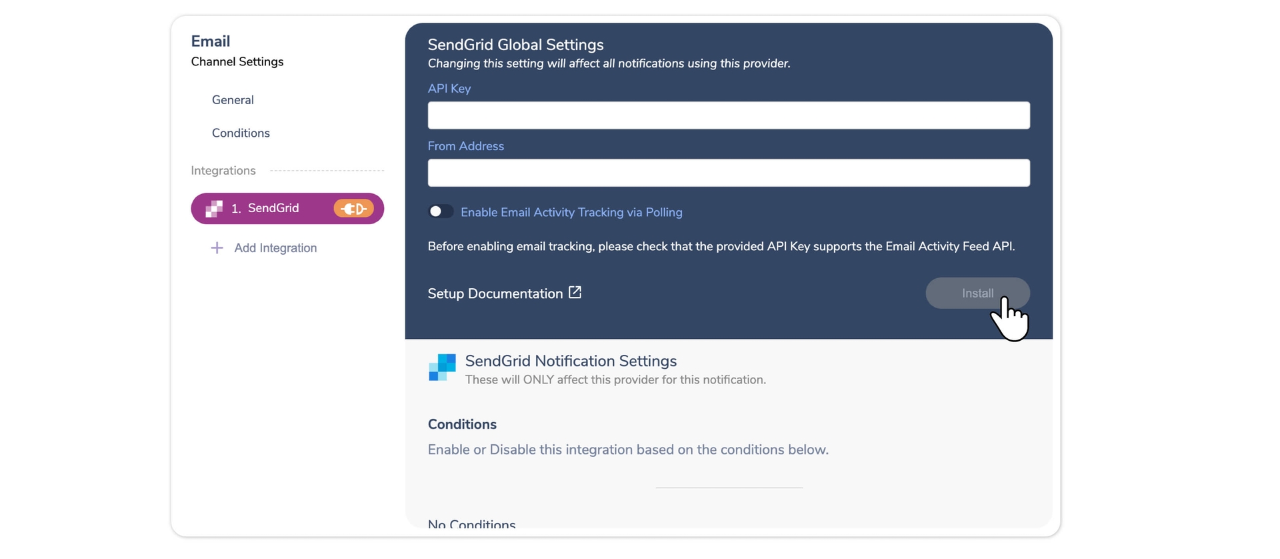Open the Setup Documentation link
The height and width of the screenshot is (559, 1280).
point(495,294)
